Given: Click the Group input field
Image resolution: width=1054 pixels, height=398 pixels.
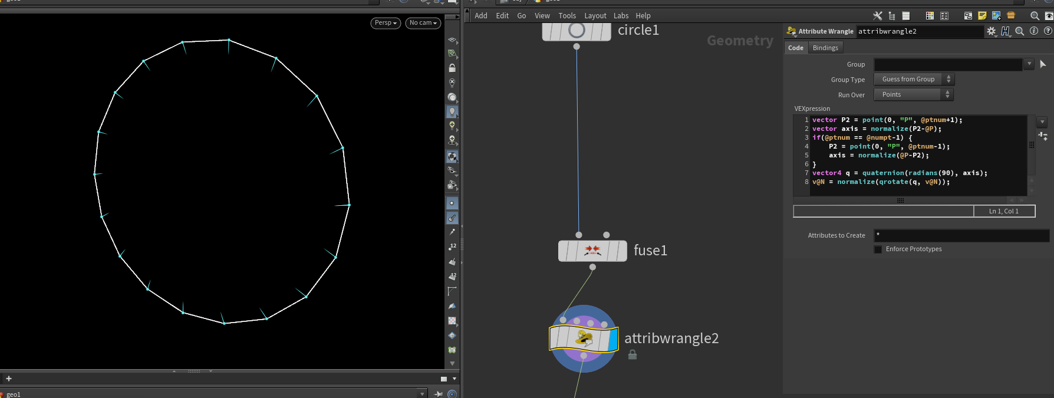Looking at the screenshot, I should point(948,64).
